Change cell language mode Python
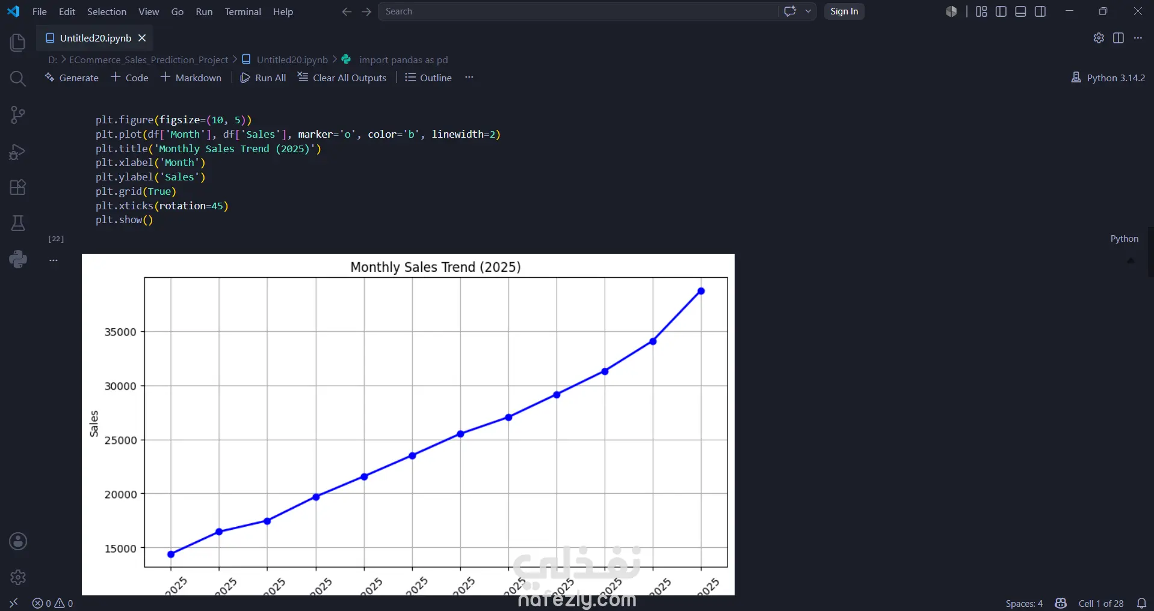 (1124, 239)
